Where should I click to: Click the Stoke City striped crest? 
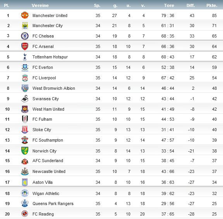pyautogui.click(x=25, y=130)
